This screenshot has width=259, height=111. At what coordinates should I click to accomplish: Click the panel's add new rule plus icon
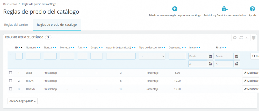pos(235,38)
